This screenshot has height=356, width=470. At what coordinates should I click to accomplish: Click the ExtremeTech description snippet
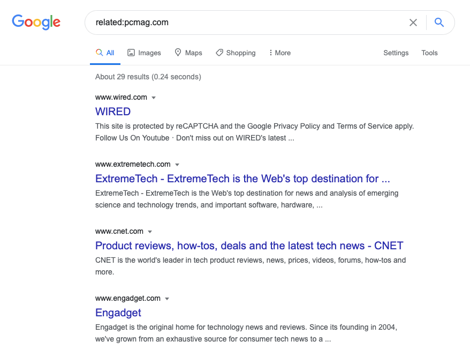[x=247, y=199]
